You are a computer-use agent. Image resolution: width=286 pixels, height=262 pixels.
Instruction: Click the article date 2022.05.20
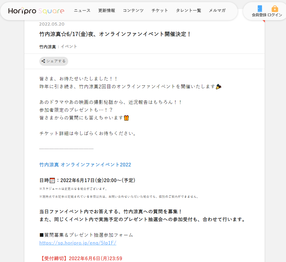click(x=52, y=24)
